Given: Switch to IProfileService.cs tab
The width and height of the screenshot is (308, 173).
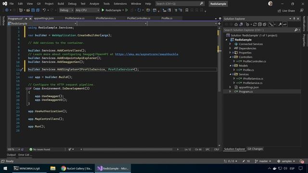Looking at the screenshot, I should (x=106, y=18).
